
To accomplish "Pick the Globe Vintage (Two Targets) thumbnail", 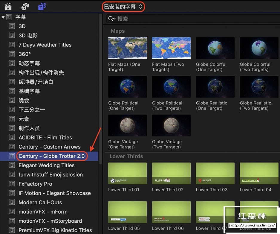I will pos(171,126).
